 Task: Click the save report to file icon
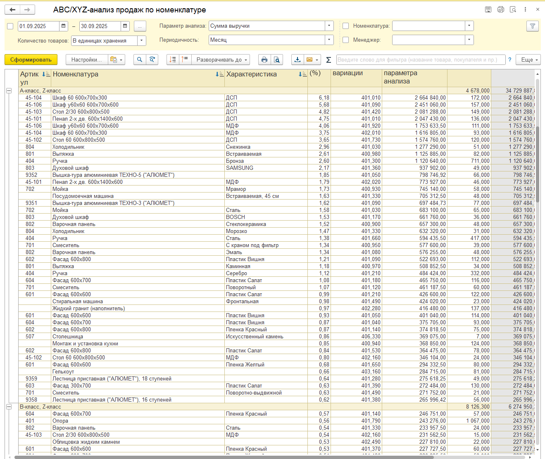[x=297, y=60]
